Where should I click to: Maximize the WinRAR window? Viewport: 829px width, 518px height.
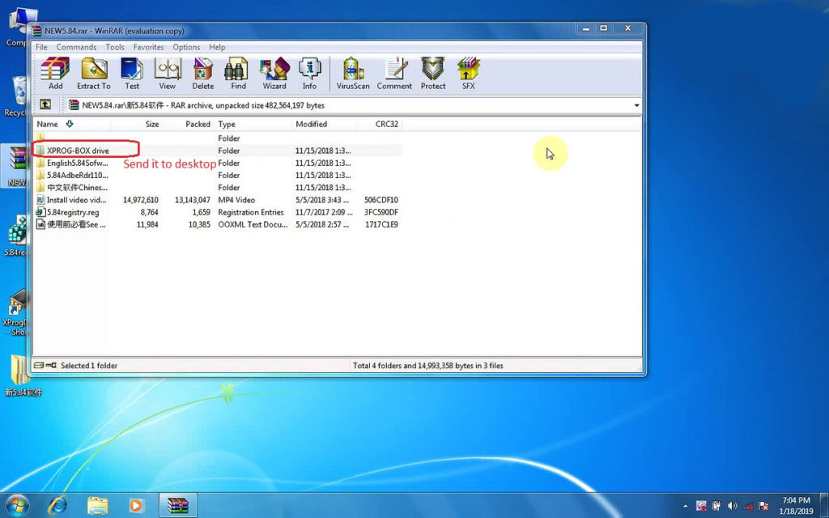click(x=603, y=28)
